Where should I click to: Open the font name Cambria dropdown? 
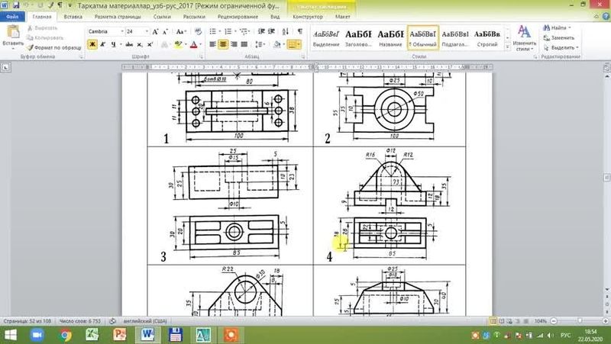tap(122, 31)
